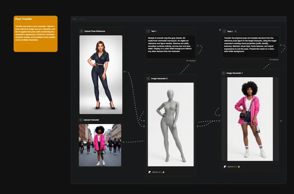Click the upload icon on the Upload Character node
The image size is (294, 194).
click(81, 119)
